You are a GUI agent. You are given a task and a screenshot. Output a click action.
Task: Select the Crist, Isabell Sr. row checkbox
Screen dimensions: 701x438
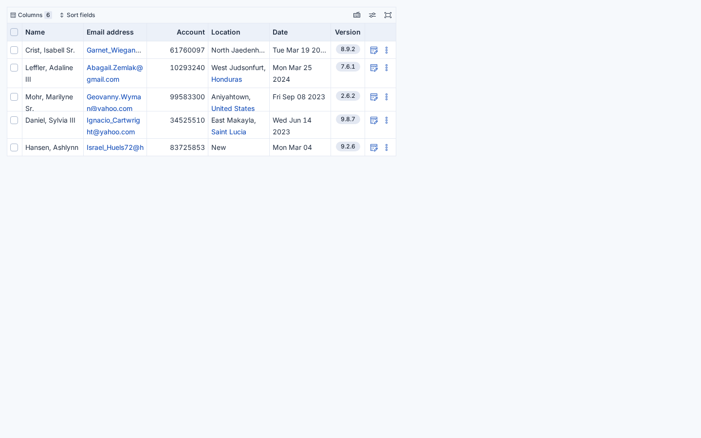tap(14, 50)
